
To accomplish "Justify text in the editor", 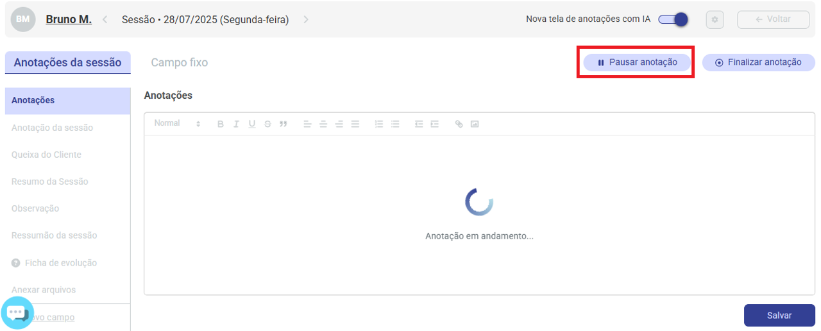I will [x=355, y=124].
